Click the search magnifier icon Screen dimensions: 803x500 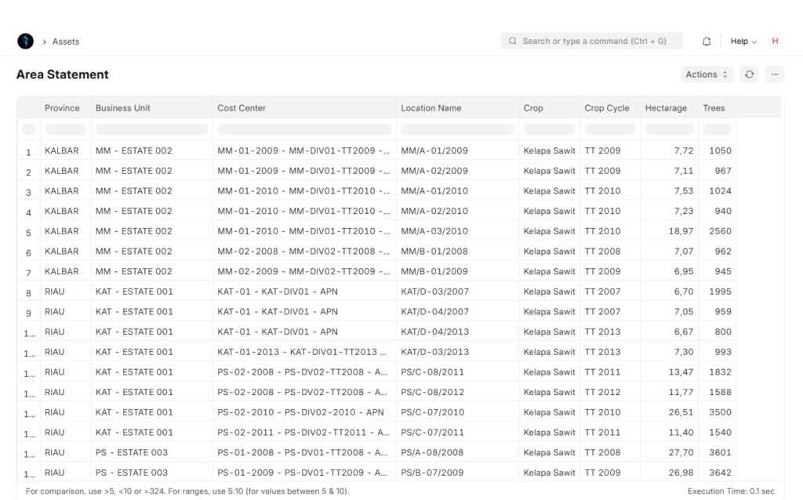(512, 41)
